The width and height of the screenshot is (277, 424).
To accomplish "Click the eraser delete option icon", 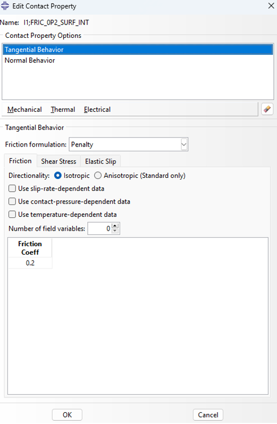I will click(267, 109).
